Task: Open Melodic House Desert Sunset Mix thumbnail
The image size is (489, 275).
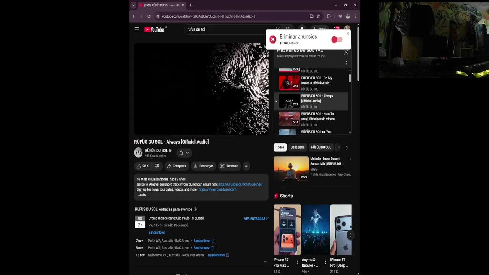Action: (x=291, y=168)
